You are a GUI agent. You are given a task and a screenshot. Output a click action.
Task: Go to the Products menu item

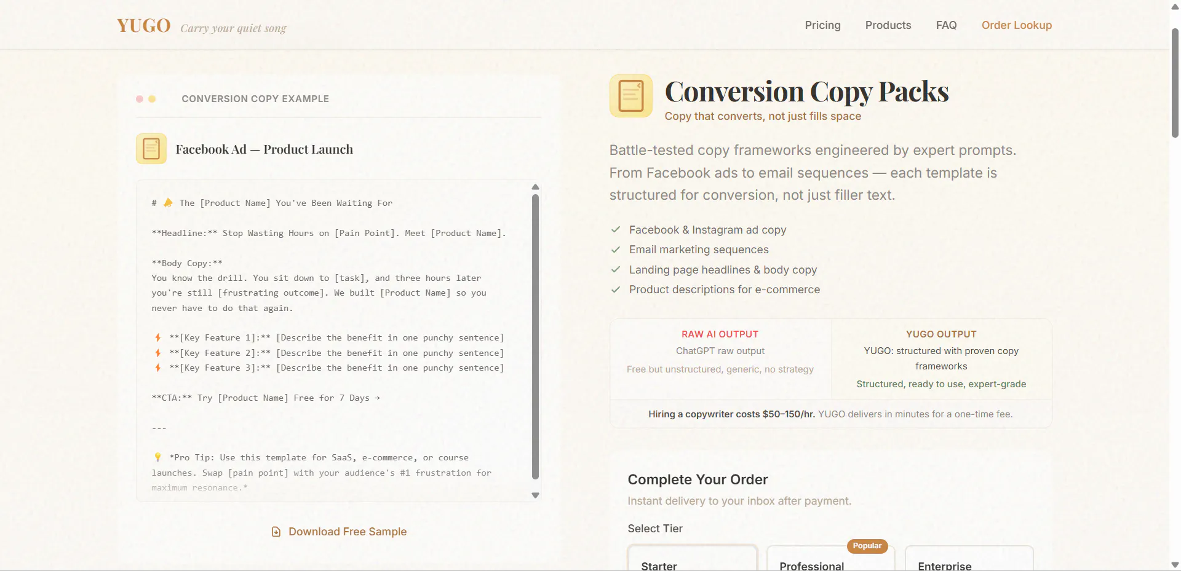(888, 25)
